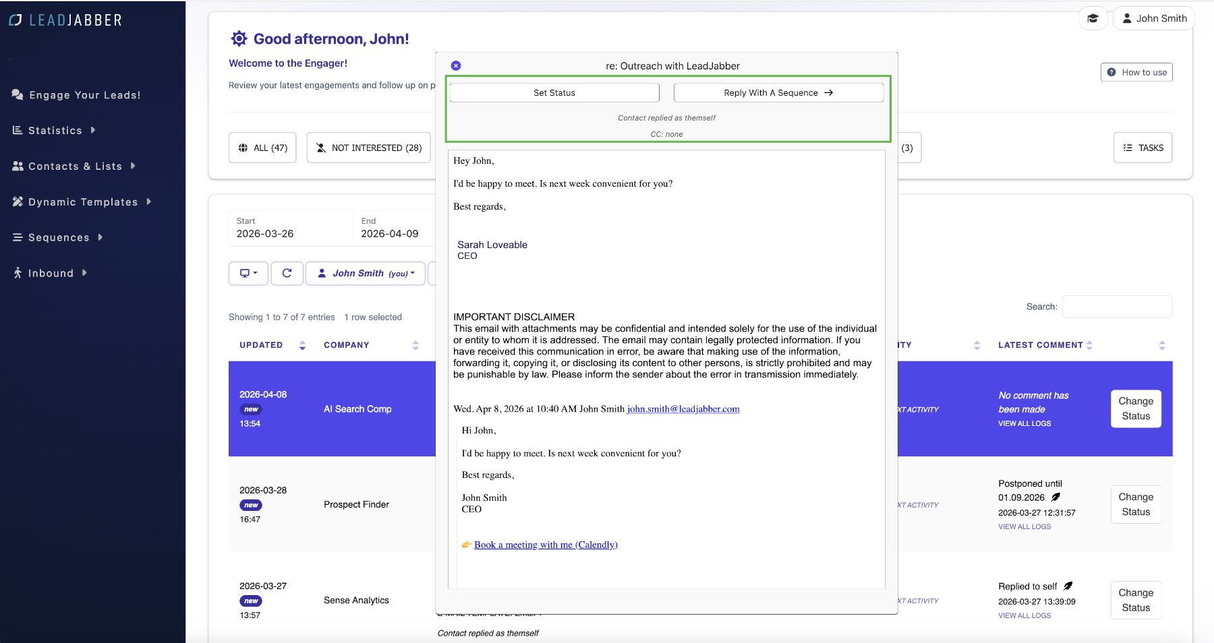The height and width of the screenshot is (643, 1214).
Task: Select the ALL (47) filter tab
Action: (262, 148)
